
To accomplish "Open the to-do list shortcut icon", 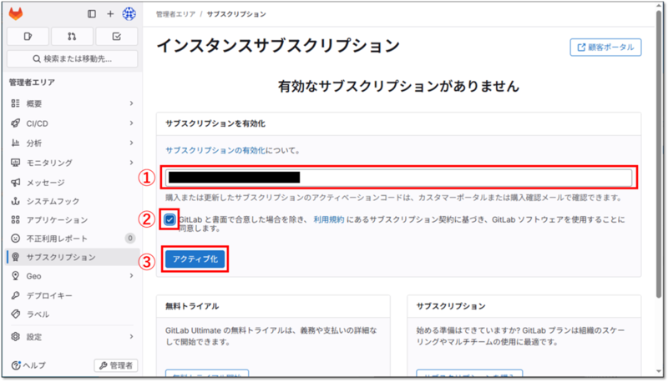I will (x=116, y=37).
